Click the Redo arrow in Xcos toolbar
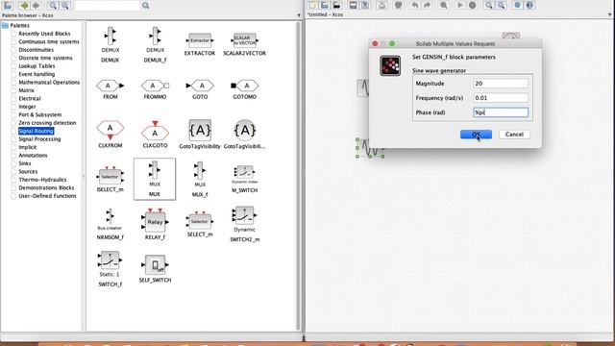The width and height of the screenshot is (615, 346). [x=427, y=5]
